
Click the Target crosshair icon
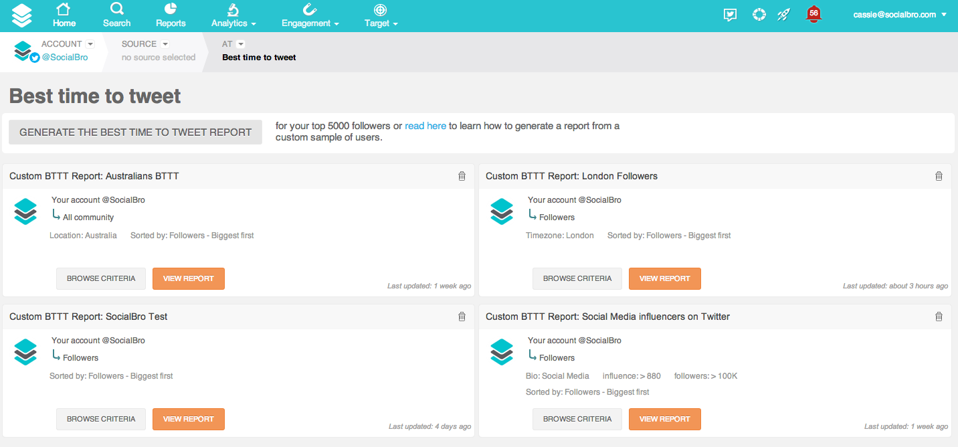(380, 9)
